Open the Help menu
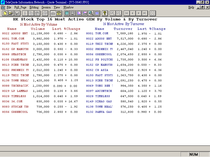210x157 pixels. pos(191,7)
